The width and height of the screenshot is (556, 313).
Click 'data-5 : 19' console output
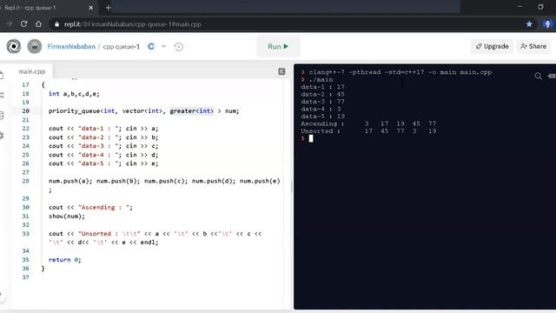pos(322,116)
